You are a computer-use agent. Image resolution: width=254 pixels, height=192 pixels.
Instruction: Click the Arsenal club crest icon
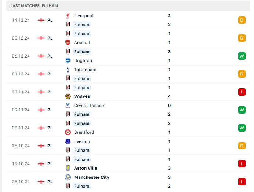[68, 43]
